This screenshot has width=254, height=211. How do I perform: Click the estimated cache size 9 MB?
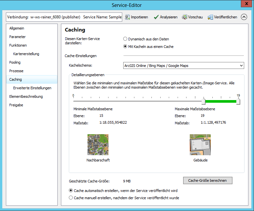tap(127, 181)
